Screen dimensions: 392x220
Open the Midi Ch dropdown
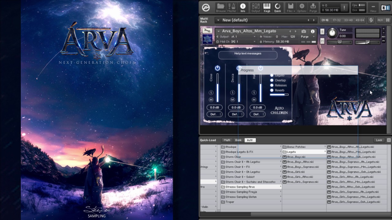coord(236,42)
